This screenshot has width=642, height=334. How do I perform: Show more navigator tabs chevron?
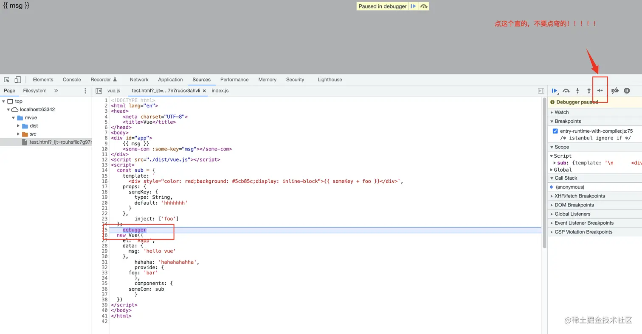56,91
